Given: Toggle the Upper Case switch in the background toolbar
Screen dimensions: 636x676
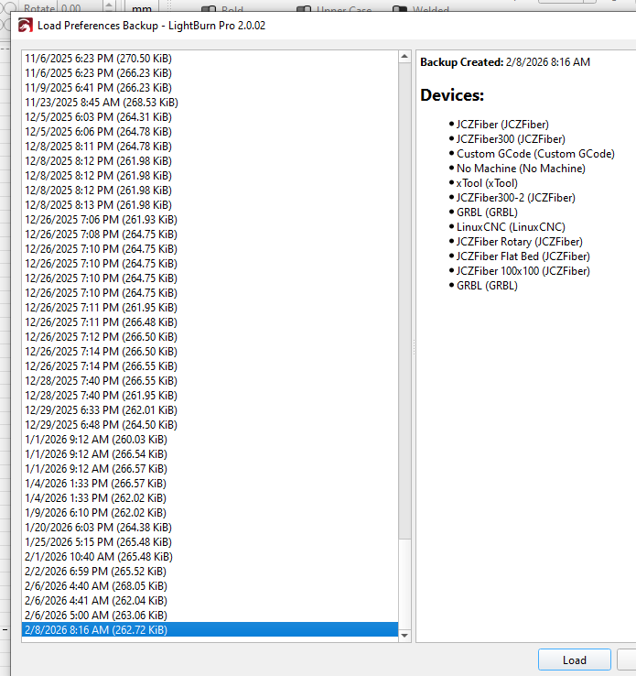Looking at the screenshot, I should tap(304, 8).
